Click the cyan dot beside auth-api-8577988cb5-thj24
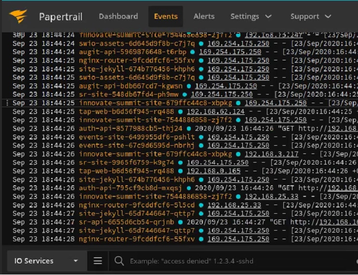Screen dimensions: 358x275 pos(188,129)
